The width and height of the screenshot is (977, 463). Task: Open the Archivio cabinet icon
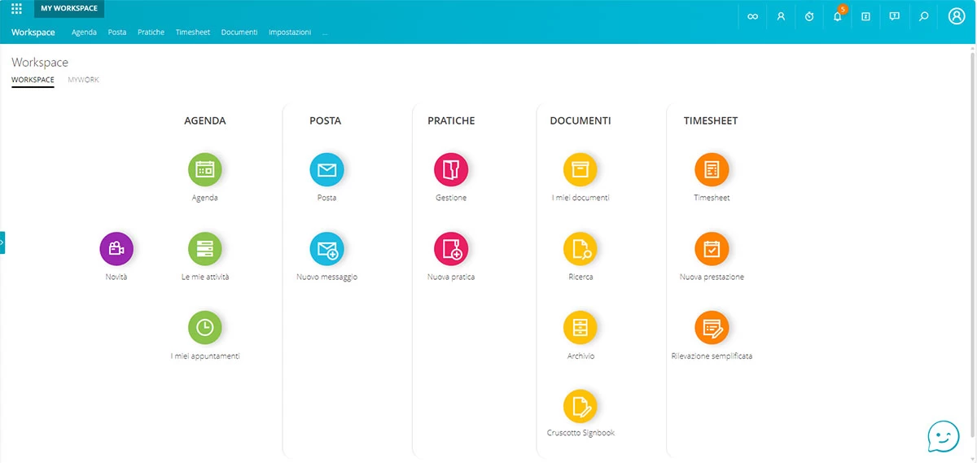click(581, 328)
